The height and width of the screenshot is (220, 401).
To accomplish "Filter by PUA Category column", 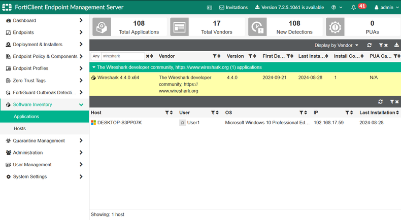I will (395, 56).
